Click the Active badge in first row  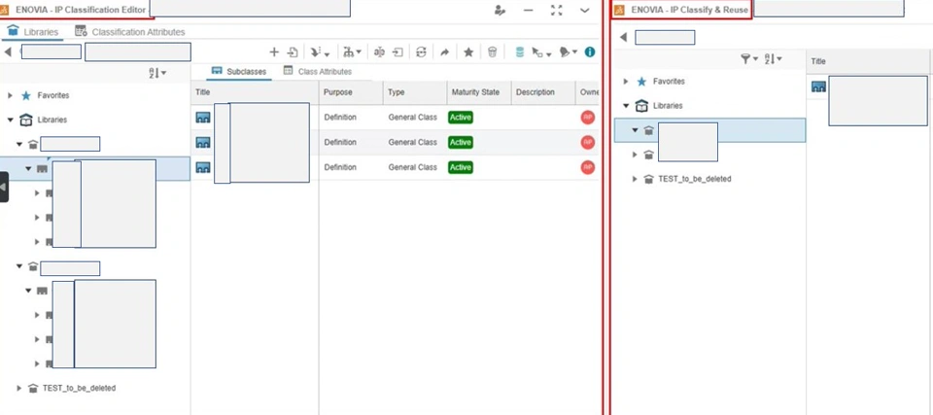(x=461, y=118)
